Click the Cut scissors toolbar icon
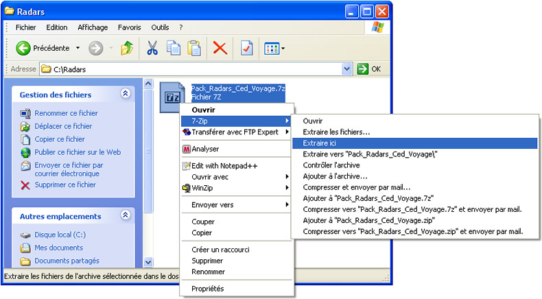 click(x=152, y=48)
